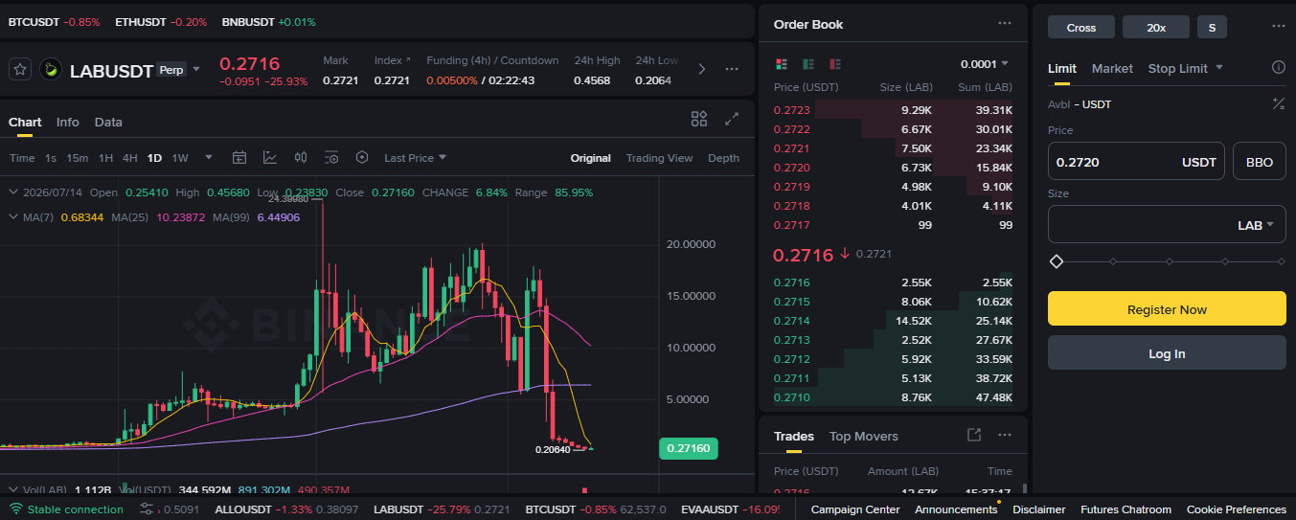
Task: Select the 1W time interval
Action: 180,158
